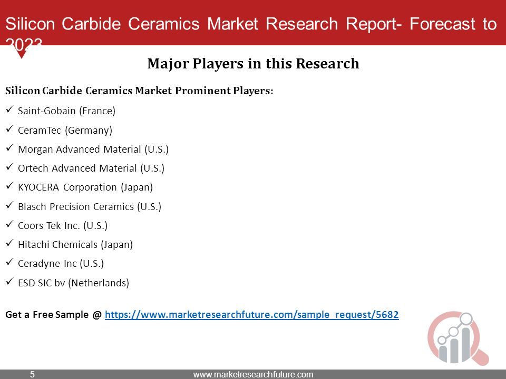Viewport: 506px width, 379px height.
Task: Click the footer website address marketresearchfuture.com
Action: coord(254,374)
